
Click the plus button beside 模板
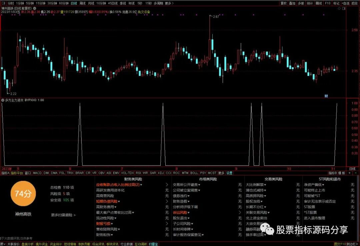point(350,173)
